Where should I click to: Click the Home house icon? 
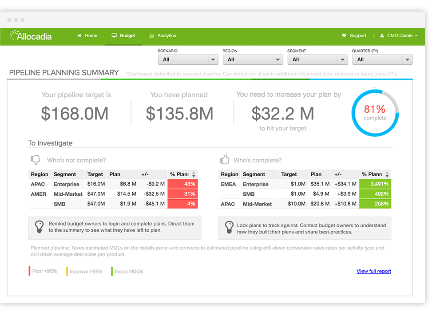point(79,36)
